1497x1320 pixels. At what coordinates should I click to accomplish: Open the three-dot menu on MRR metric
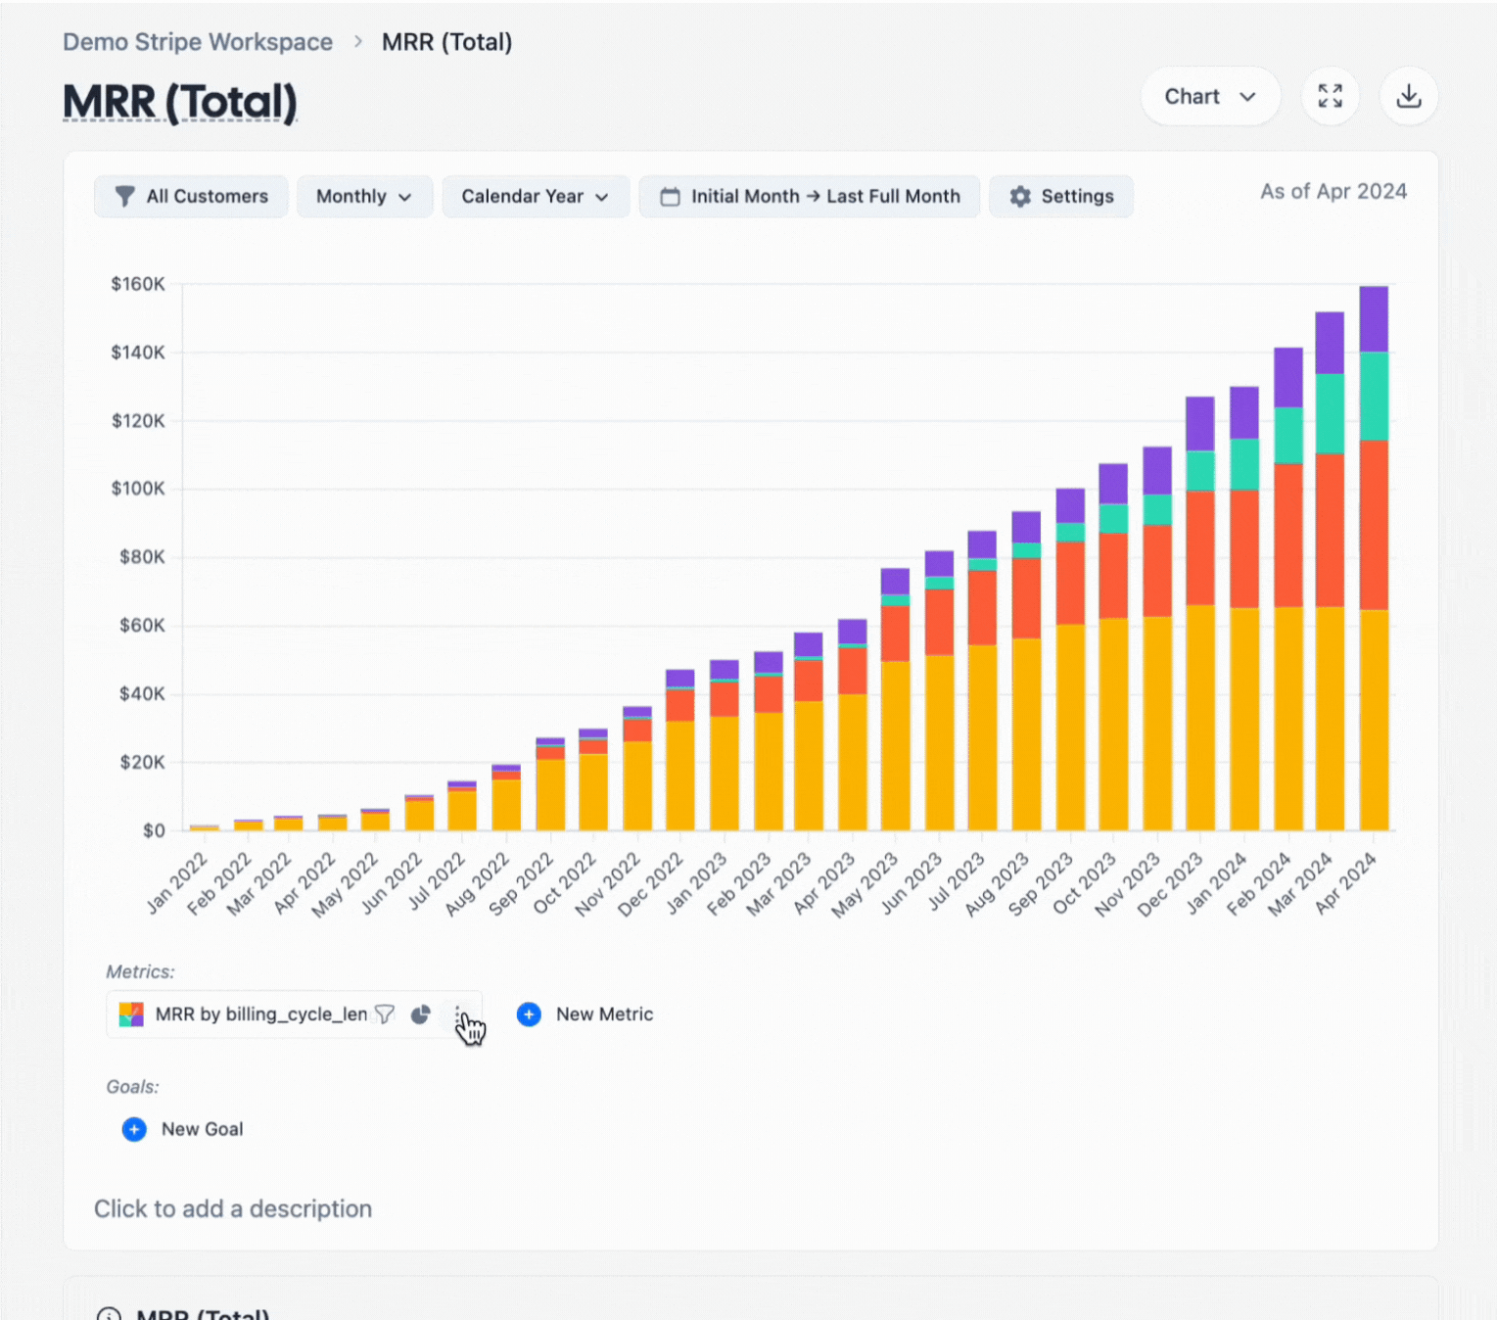[x=457, y=1014]
